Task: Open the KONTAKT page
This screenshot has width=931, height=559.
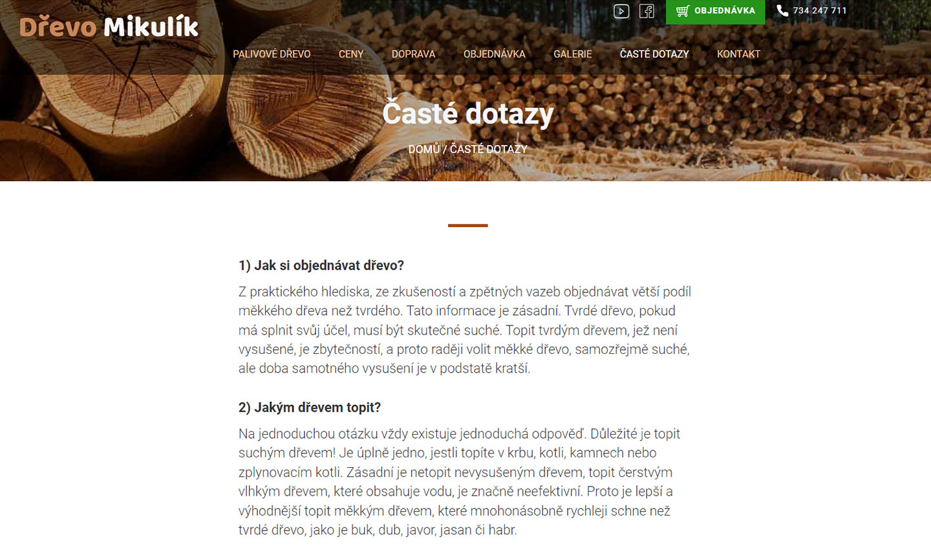Action: [738, 54]
